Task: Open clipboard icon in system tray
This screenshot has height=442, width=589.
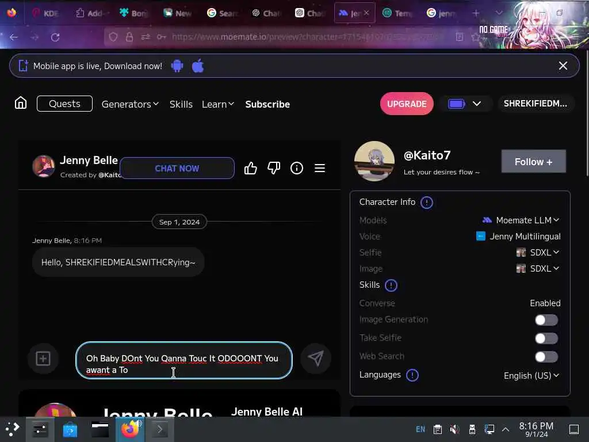Action: click(438, 429)
